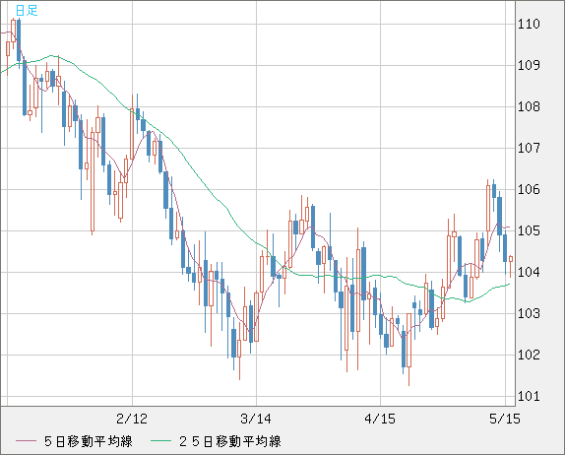
Task: Click the ２５日移動平均線 legend text
Action: pos(230,441)
